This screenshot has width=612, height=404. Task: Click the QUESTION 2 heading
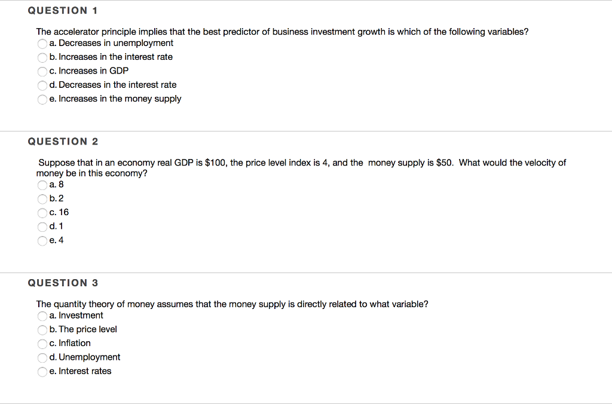click(x=63, y=141)
